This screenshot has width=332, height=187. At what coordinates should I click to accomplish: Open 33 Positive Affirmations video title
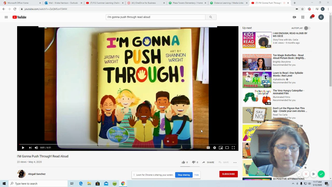[289, 179]
